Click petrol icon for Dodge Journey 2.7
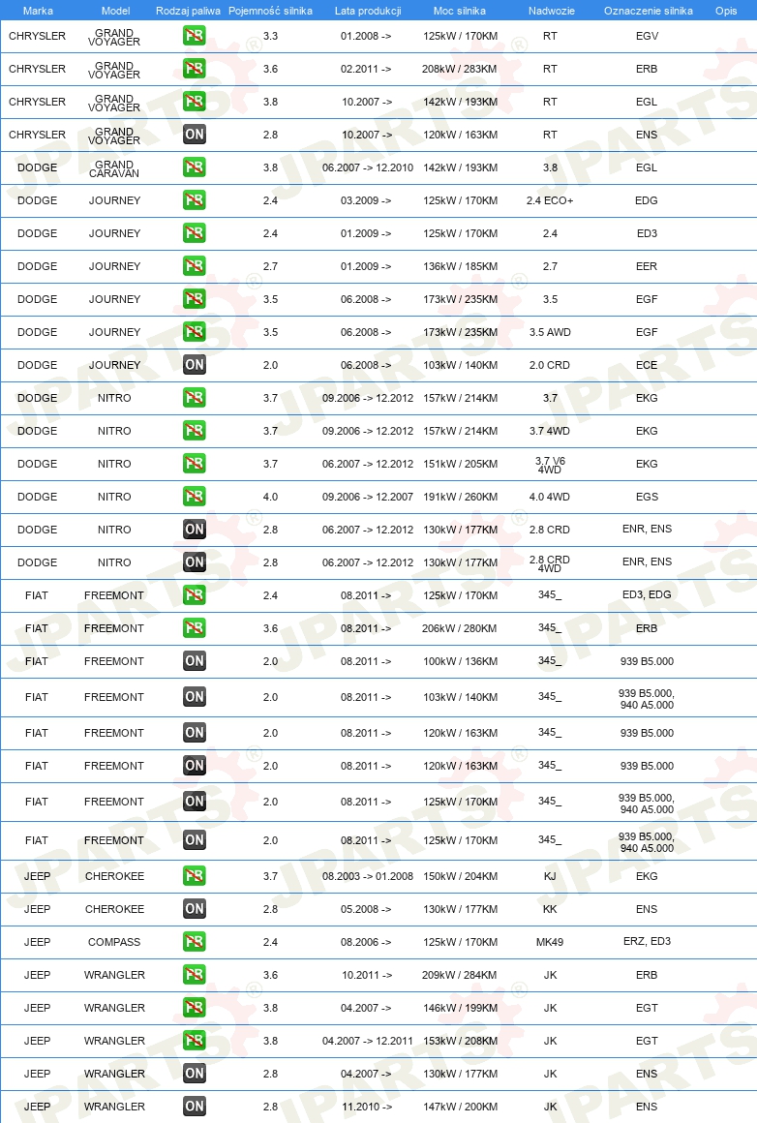757x1123 pixels. [x=194, y=266]
